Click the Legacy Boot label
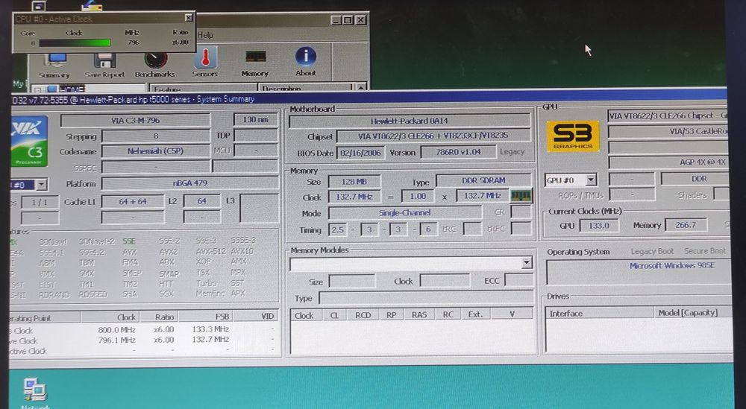The height and width of the screenshot is (409, 746). tap(652, 251)
